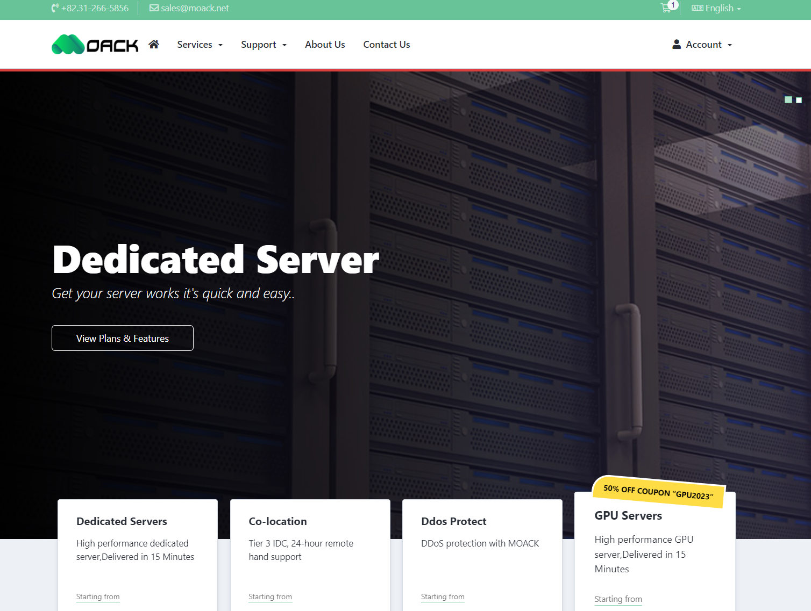Image resolution: width=811 pixels, height=611 pixels.
Task: Click the 50% OFF COUPON yellow banner
Action: [658, 492]
